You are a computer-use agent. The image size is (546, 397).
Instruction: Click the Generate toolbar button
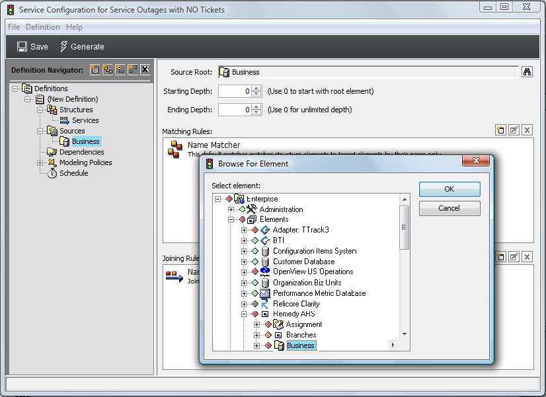point(82,47)
